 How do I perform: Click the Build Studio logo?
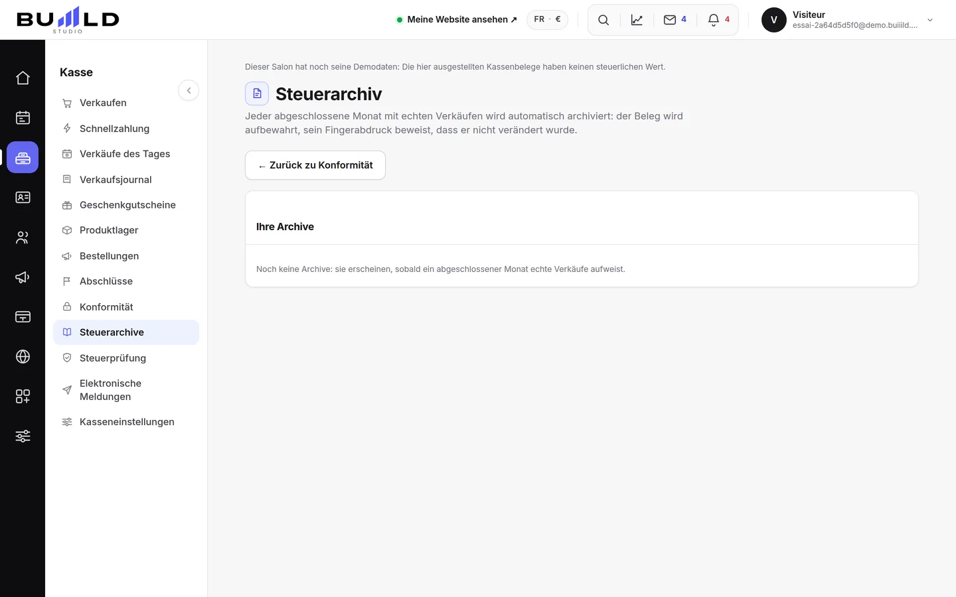(x=68, y=20)
